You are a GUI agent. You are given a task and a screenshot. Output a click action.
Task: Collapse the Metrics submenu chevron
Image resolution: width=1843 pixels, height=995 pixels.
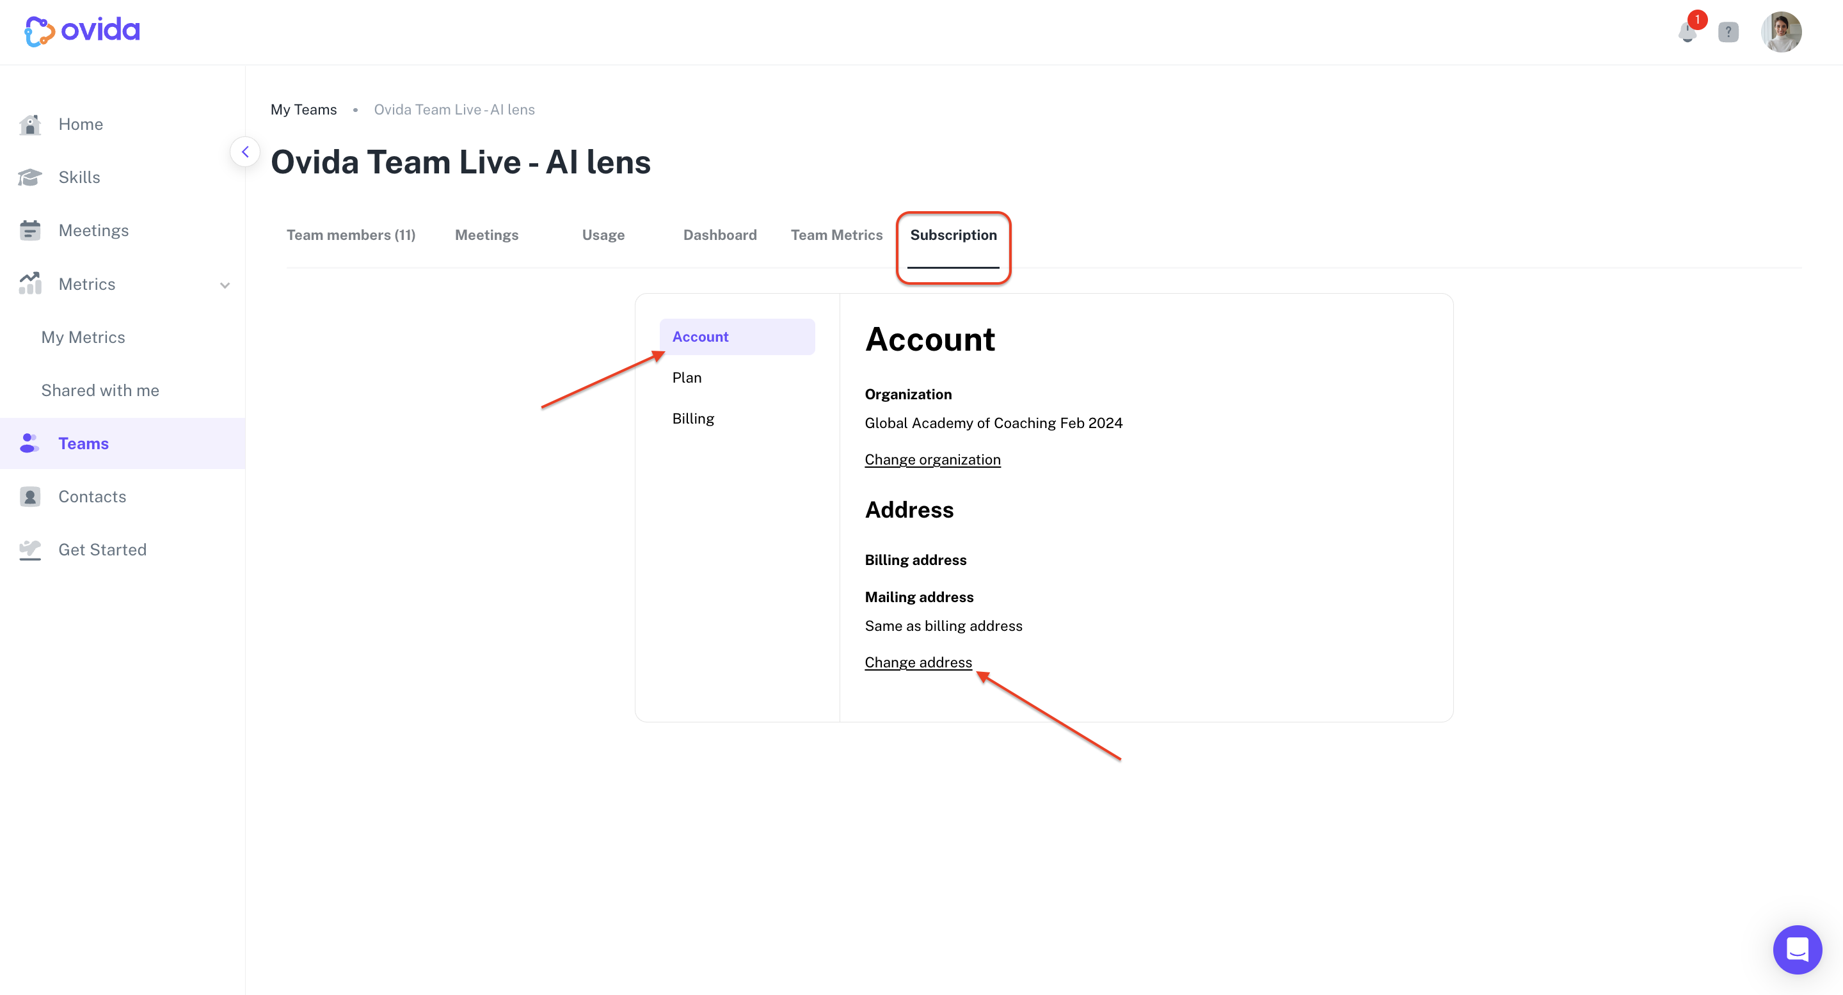coord(225,285)
